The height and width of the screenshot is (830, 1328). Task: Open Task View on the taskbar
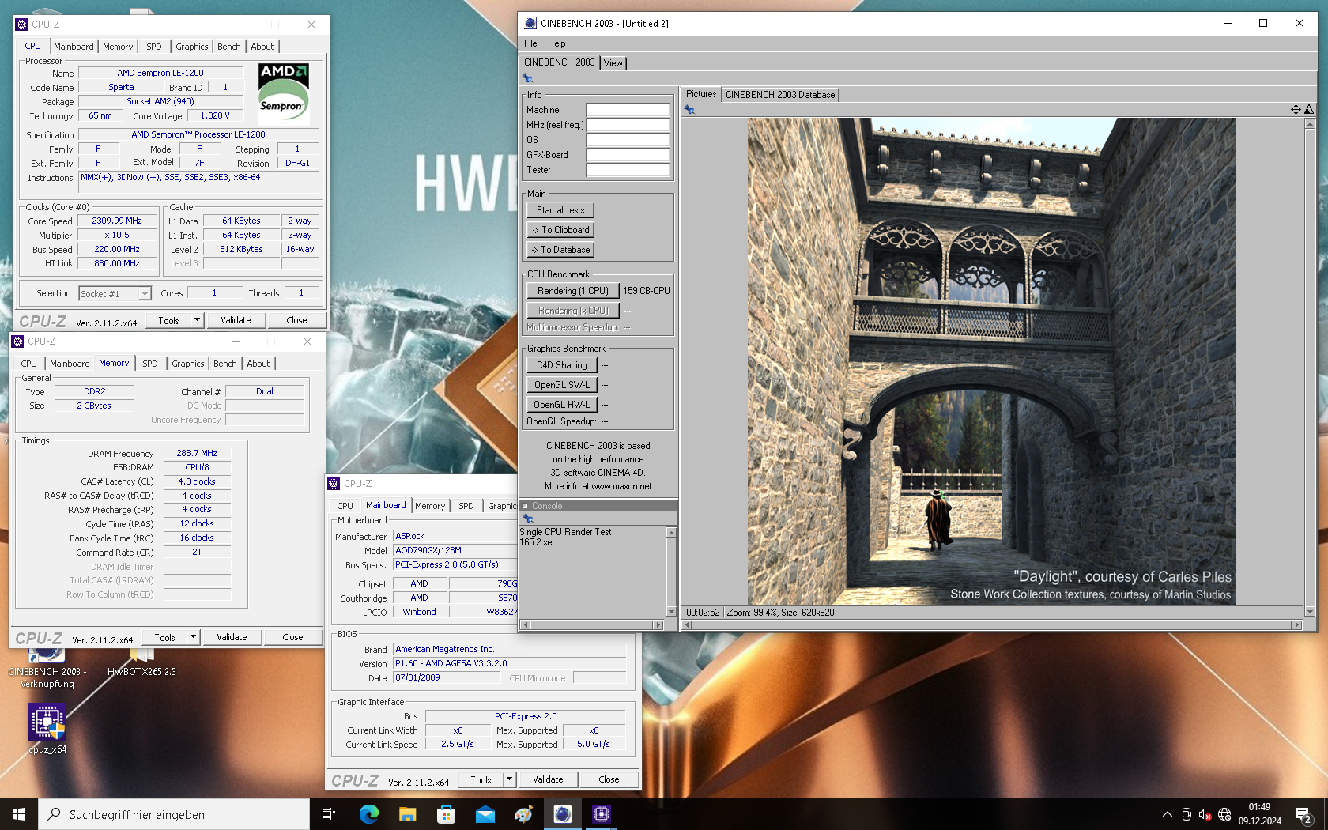[x=329, y=814]
